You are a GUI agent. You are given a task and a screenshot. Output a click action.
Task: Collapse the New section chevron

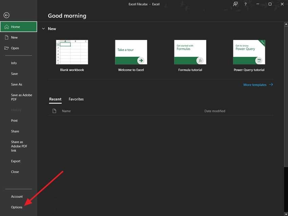click(x=43, y=29)
